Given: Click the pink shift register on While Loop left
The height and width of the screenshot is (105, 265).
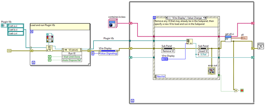Looking at the screenshot, I should (x=130, y=23).
